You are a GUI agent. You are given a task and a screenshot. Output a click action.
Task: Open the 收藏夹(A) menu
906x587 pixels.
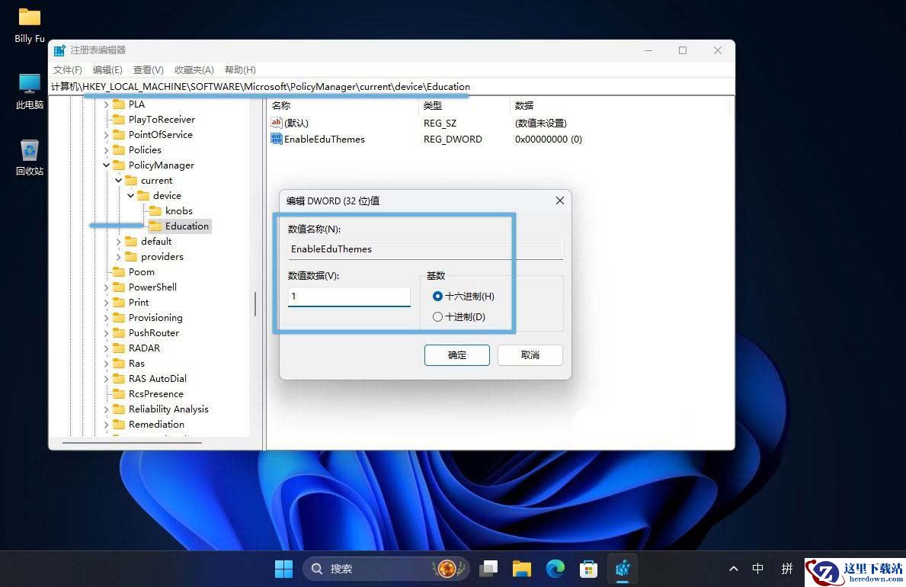coord(194,70)
